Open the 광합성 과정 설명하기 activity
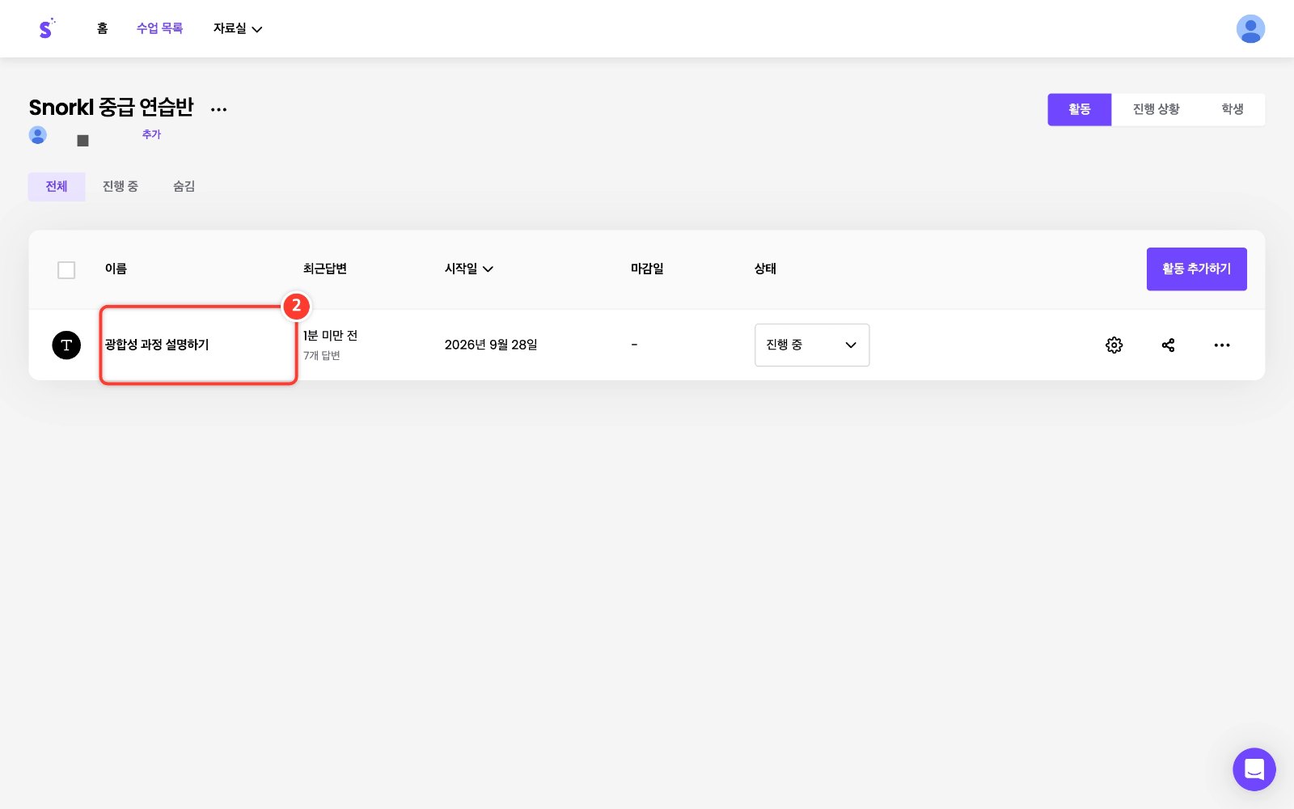Screen dimensions: 1294x809 click(157, 345)
